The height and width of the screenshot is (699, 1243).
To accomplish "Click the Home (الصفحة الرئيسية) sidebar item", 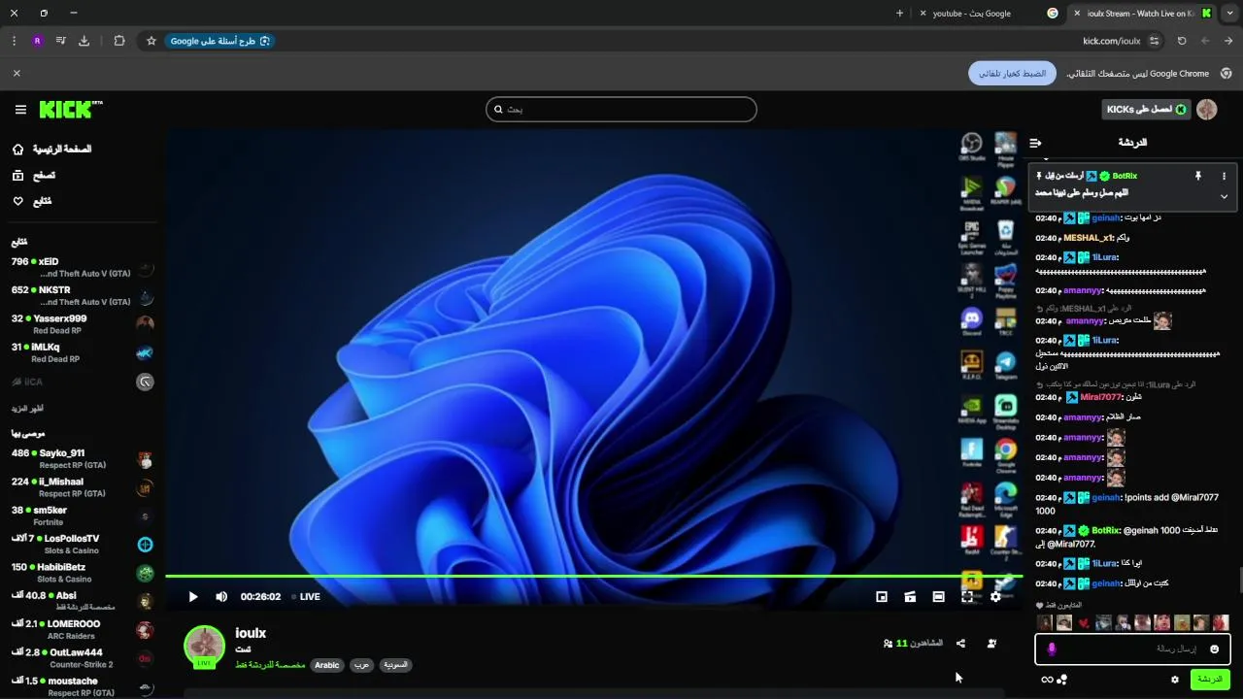I will 52,150.
